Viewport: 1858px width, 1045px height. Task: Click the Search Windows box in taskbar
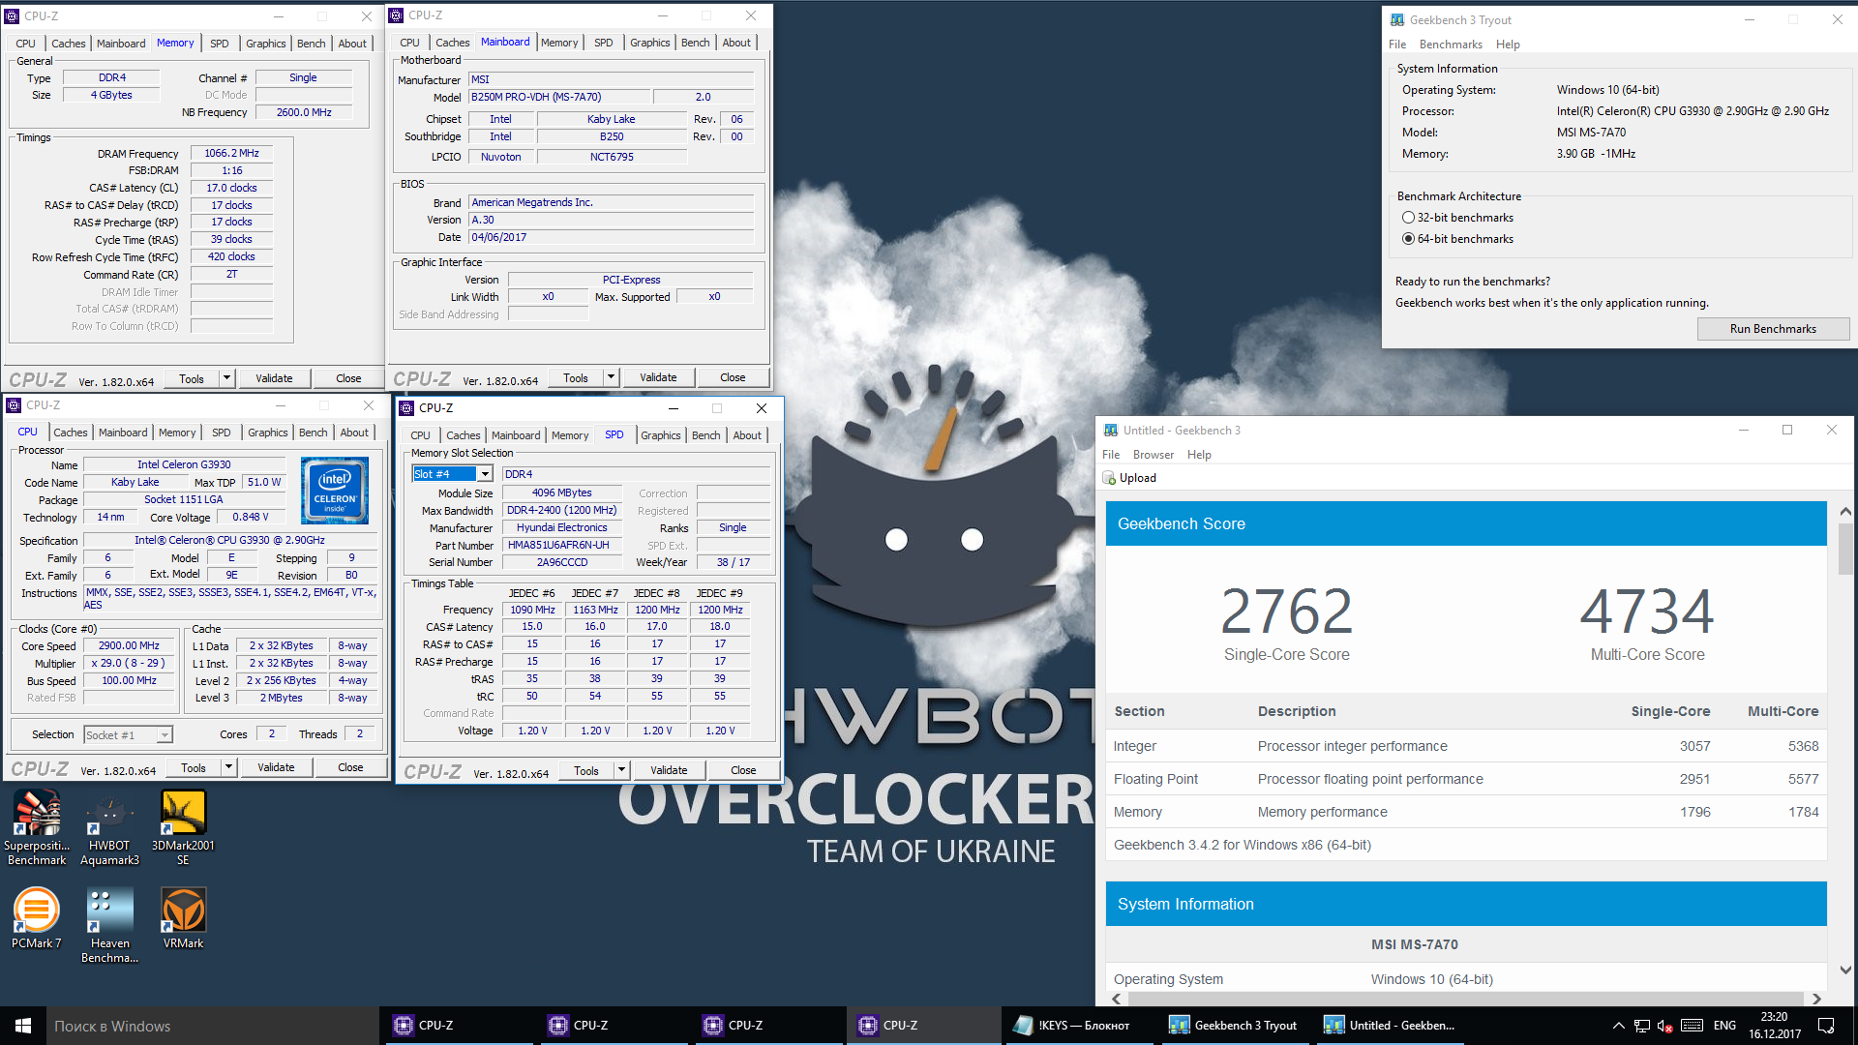pyautogui.click(x=212, y=1026)
